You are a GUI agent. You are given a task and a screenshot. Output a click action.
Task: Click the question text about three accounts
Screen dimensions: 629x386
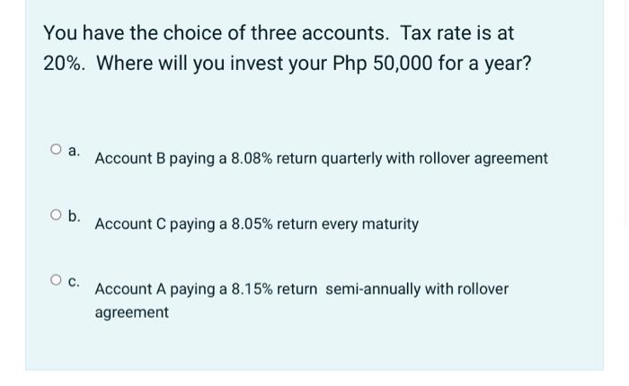[x=288, y=48]
